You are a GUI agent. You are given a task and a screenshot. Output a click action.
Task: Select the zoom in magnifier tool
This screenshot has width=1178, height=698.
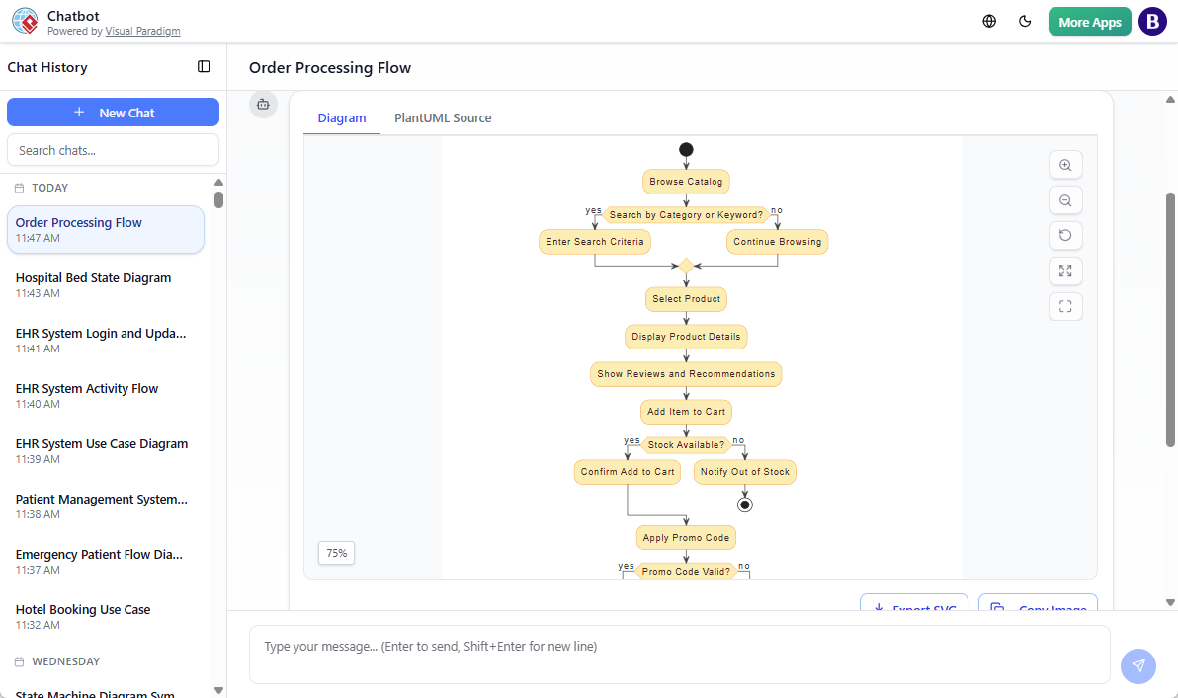1065,165
